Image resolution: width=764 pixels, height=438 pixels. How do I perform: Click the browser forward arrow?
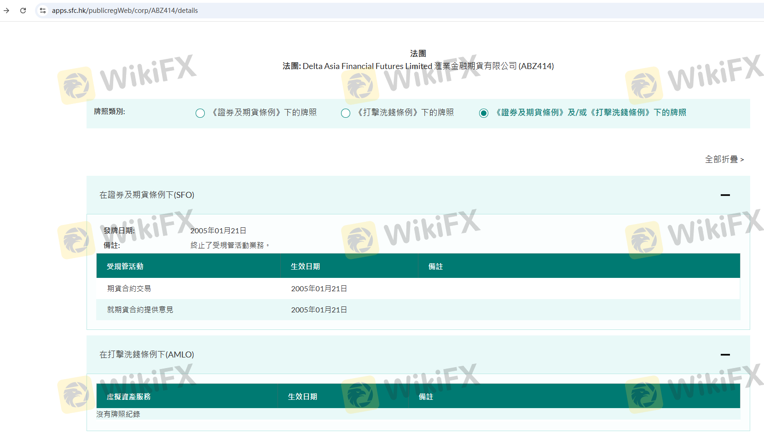[x=6, y=10]
